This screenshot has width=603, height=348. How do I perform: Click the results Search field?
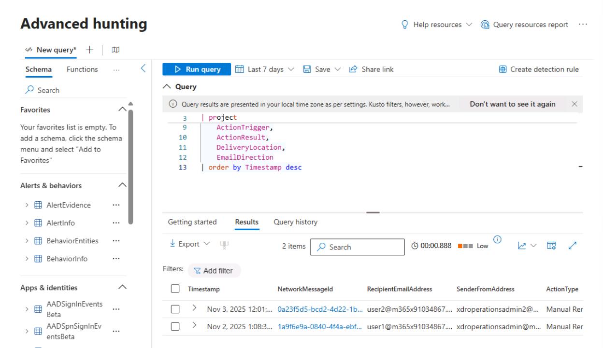click(x=357, y=247)
